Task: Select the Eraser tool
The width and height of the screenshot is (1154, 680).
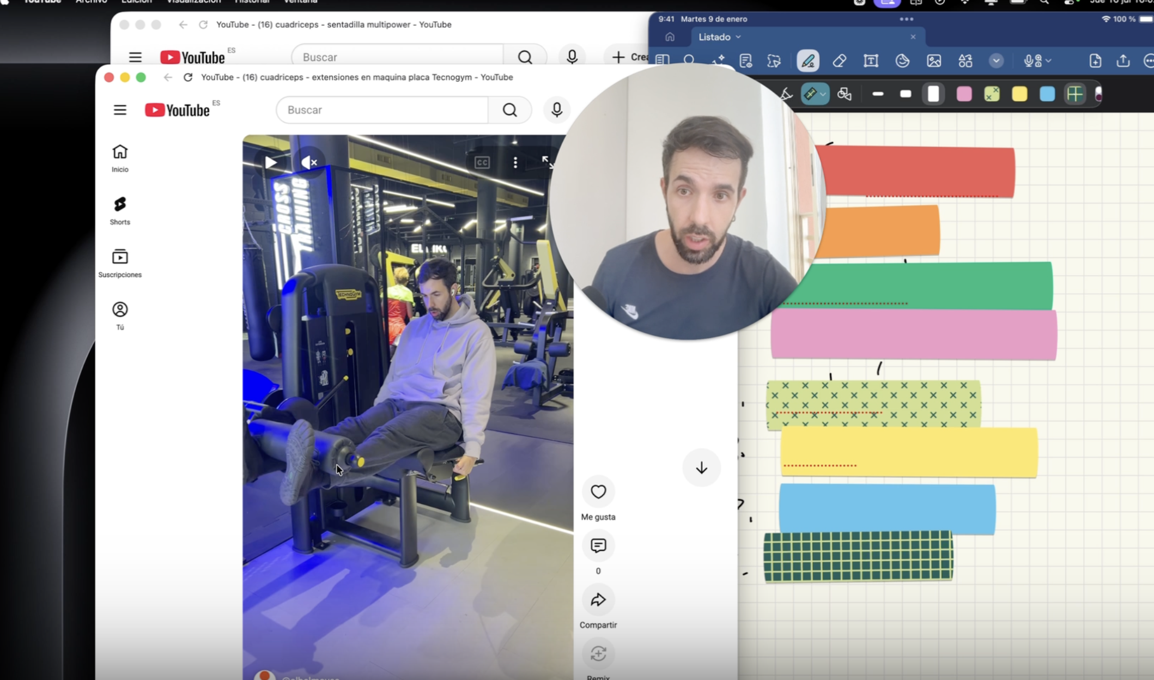Action: tap(840, 60)
